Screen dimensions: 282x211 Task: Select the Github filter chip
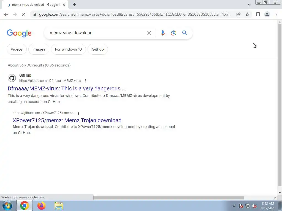98,49
